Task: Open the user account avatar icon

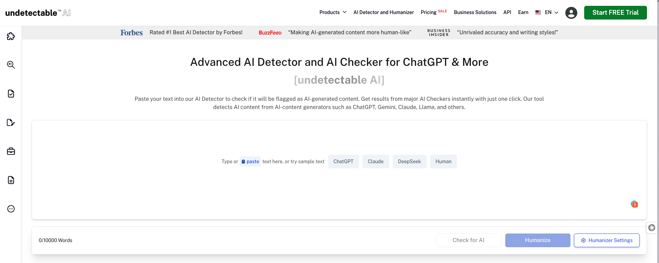Action: point(571,13)
